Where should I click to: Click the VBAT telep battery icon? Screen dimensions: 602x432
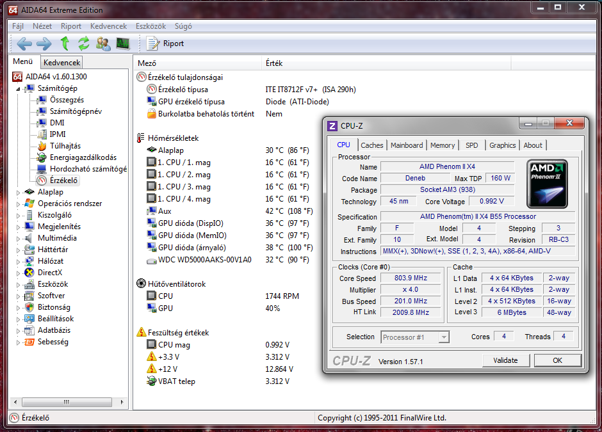tap(152, 381)
